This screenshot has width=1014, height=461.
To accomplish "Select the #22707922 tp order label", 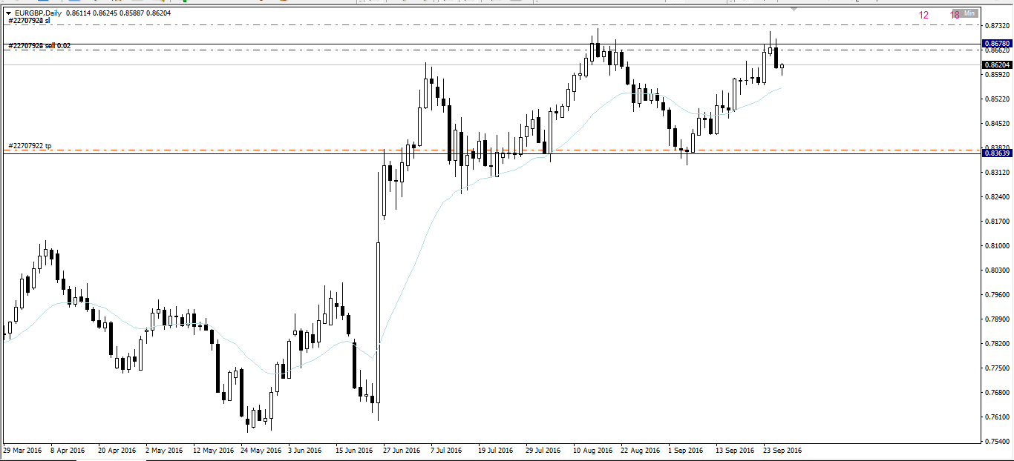I will coord(30,146).
